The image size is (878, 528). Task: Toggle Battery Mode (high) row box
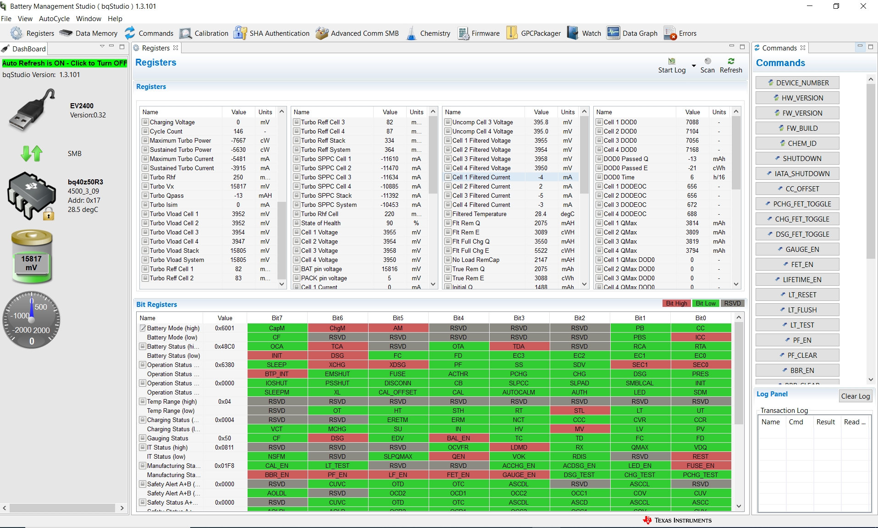pos(143,328)
